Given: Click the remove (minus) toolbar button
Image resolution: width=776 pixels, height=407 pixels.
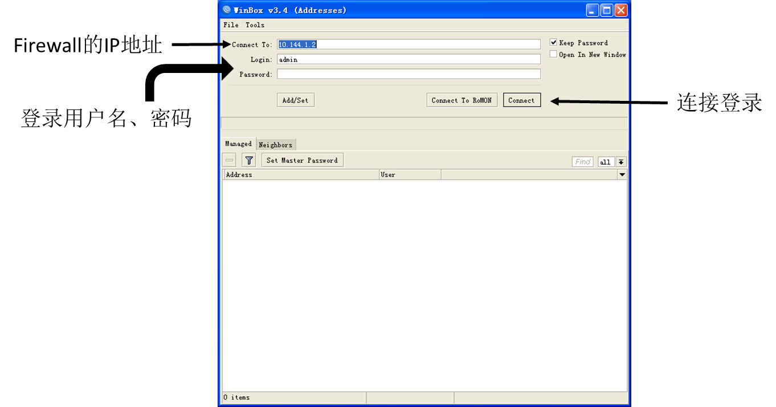Looking at the screenshot, I should coord(230,161).
